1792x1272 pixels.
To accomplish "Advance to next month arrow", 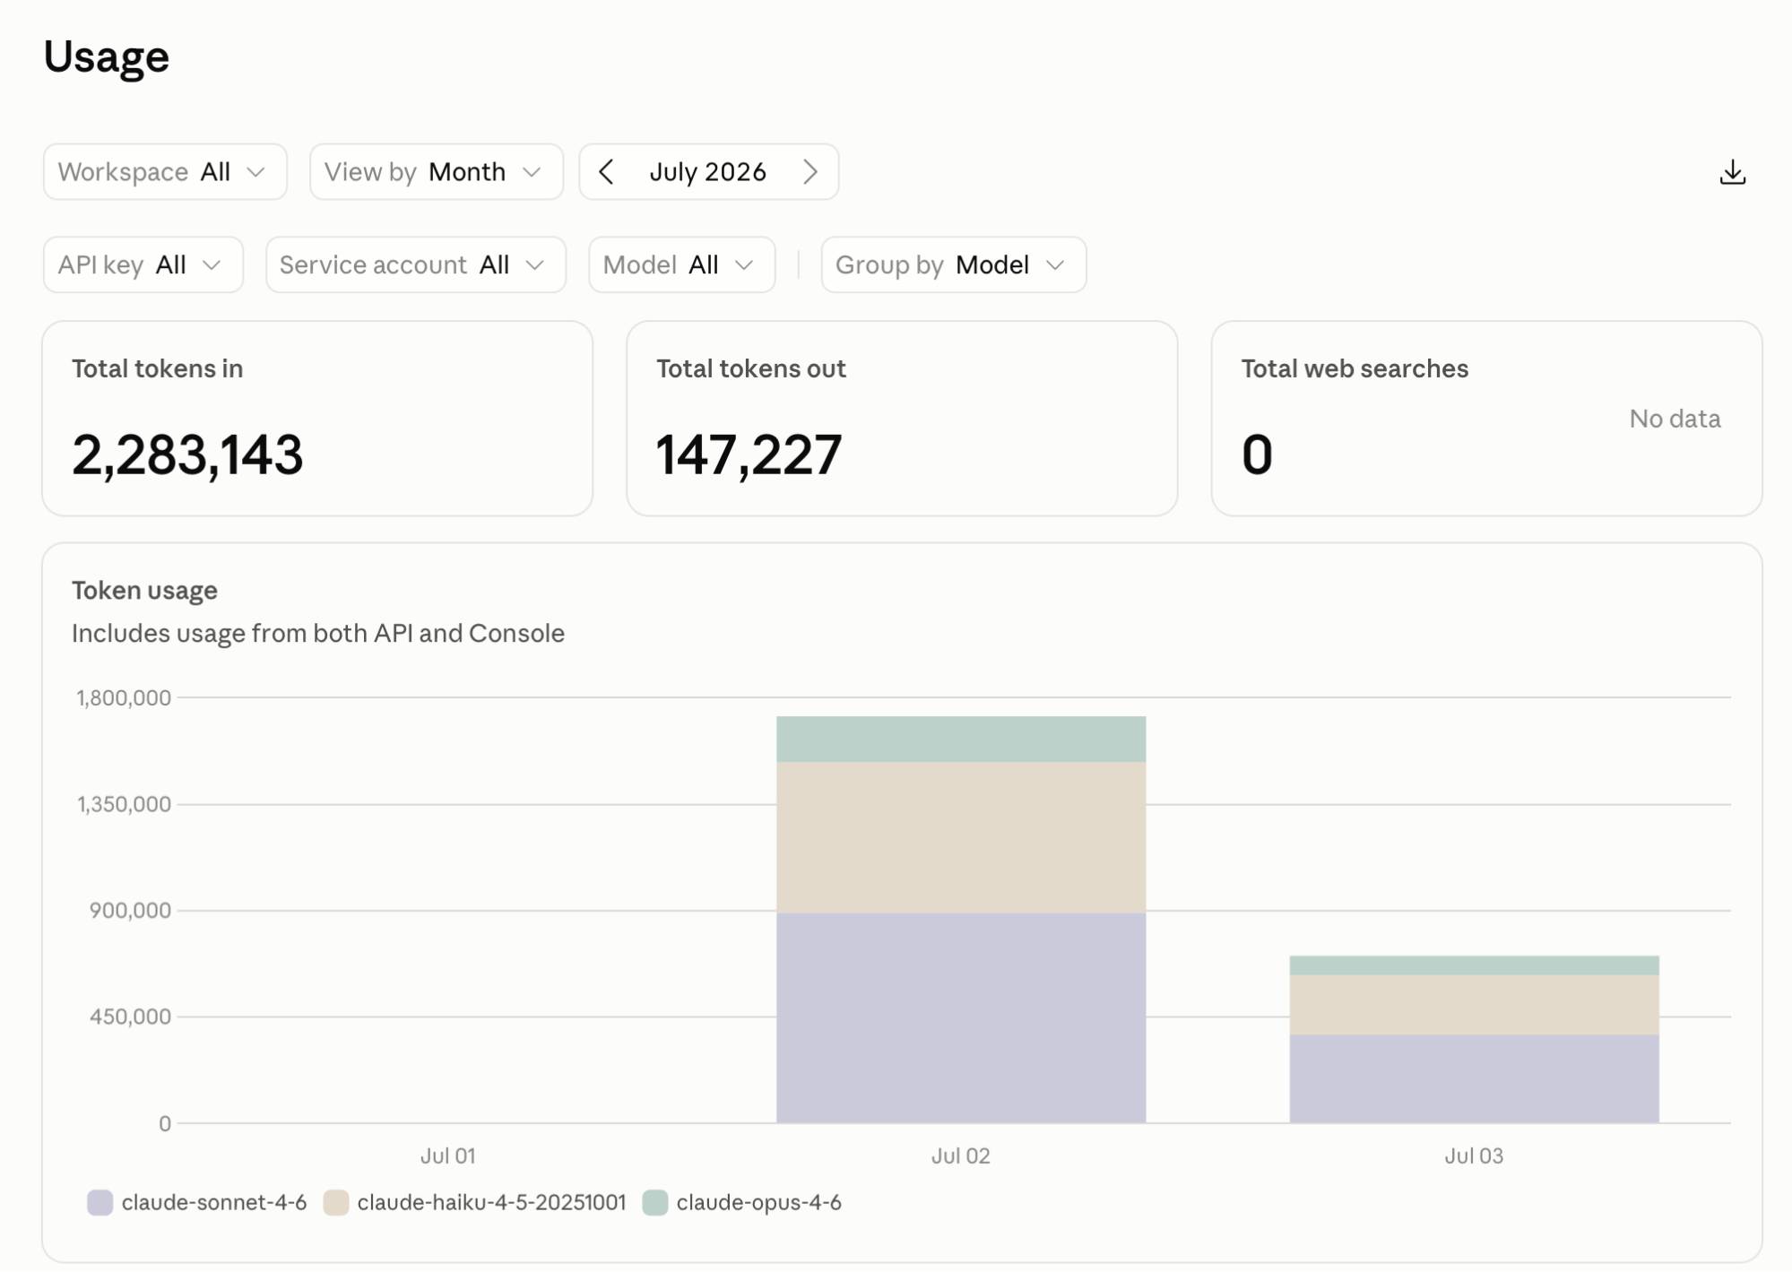I will [810, 172].
